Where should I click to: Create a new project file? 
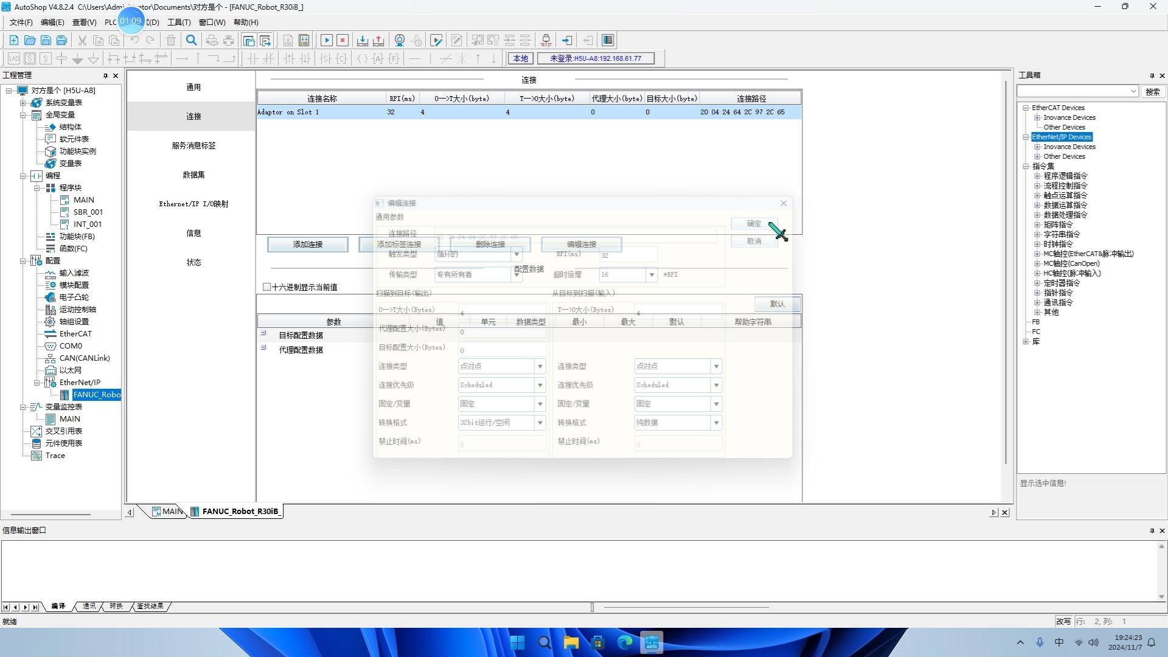(x=13, y=40)
